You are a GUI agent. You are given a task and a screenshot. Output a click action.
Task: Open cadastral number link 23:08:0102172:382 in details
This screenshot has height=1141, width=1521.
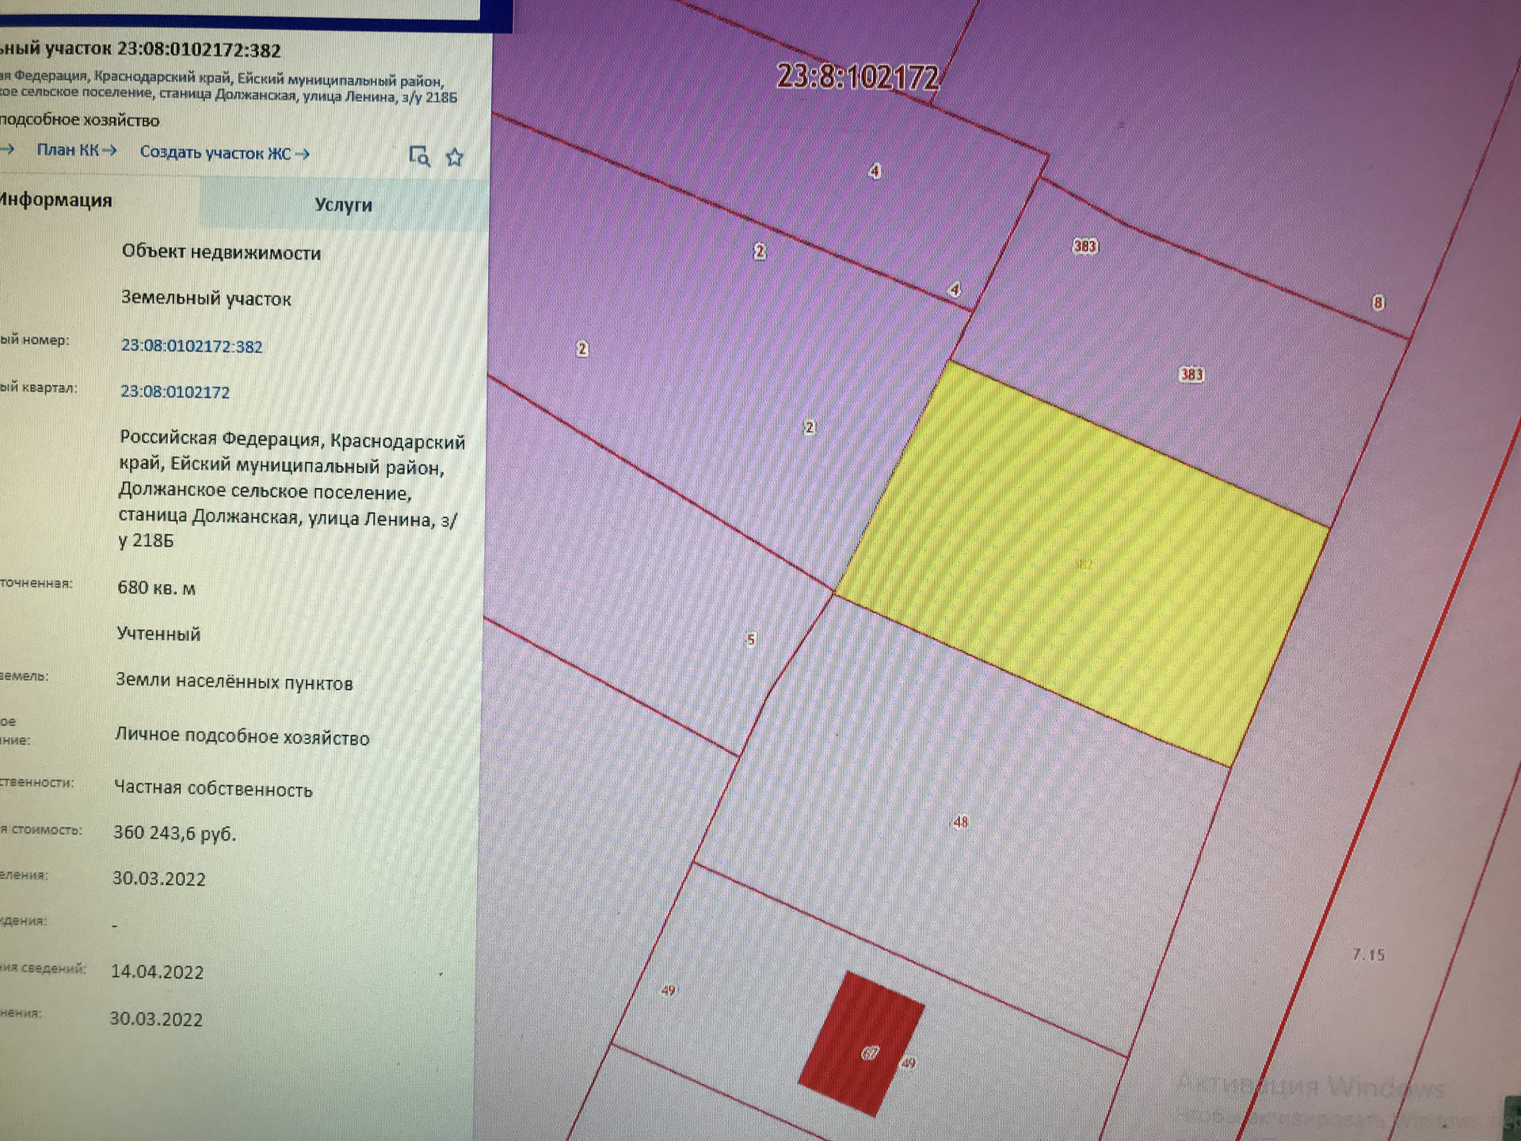[x=191, y=346]
